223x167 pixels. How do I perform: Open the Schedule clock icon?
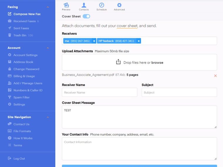(102, 5)
